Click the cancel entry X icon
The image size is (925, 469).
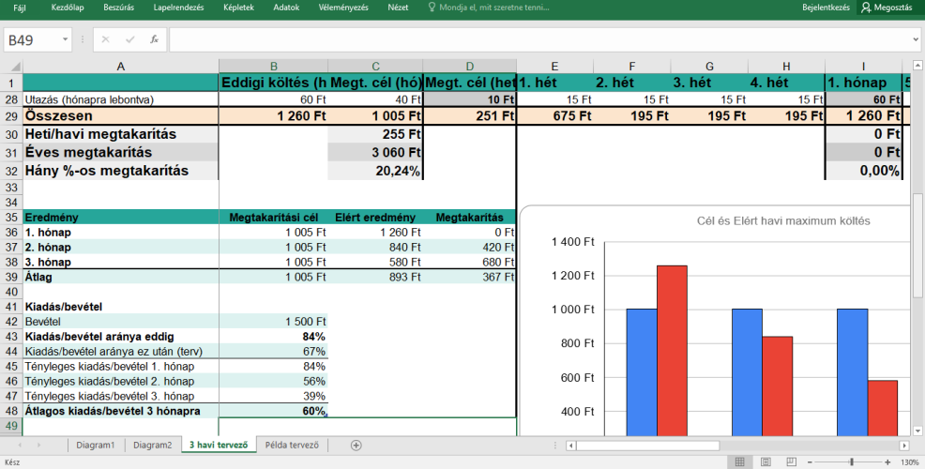coord(106,39)
